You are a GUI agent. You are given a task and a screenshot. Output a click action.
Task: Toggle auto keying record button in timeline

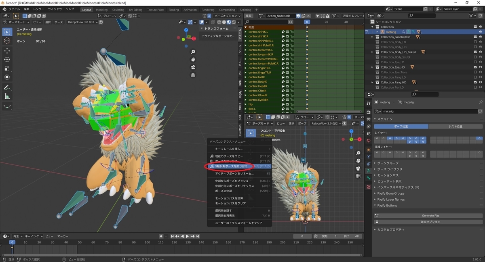click(x=161, y=236)
